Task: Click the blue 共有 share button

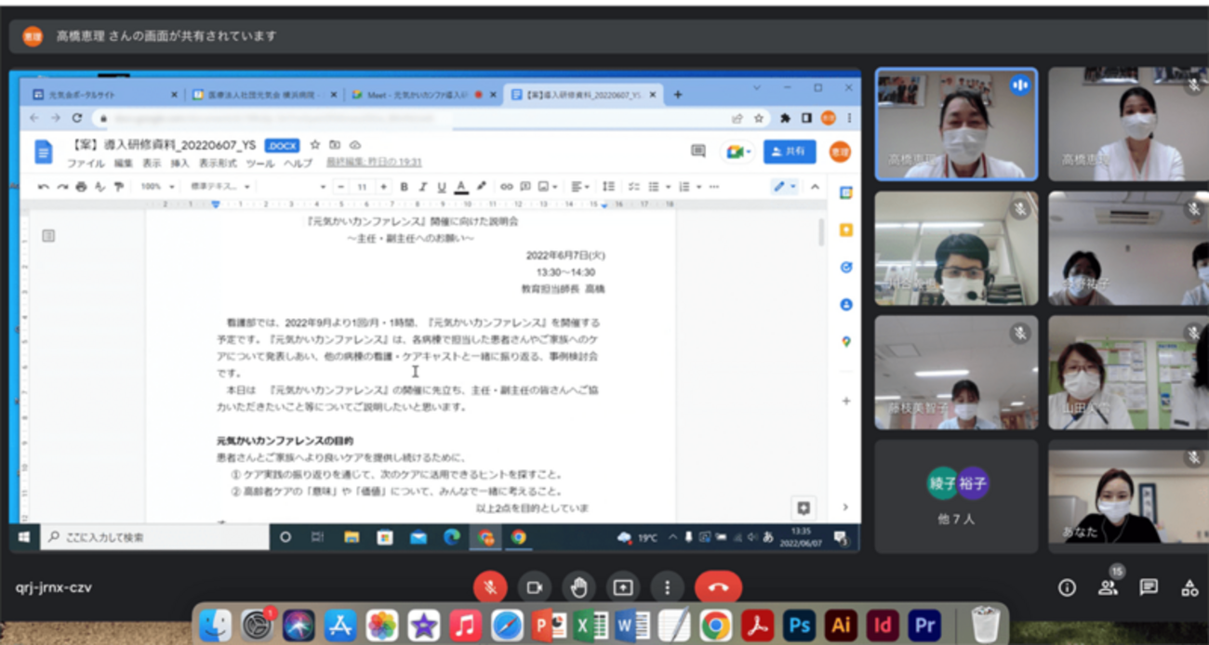Action: coord(789,151)
